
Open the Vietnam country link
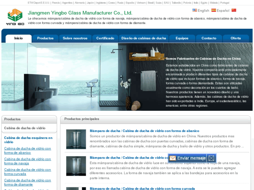click(x=141, y=3)
